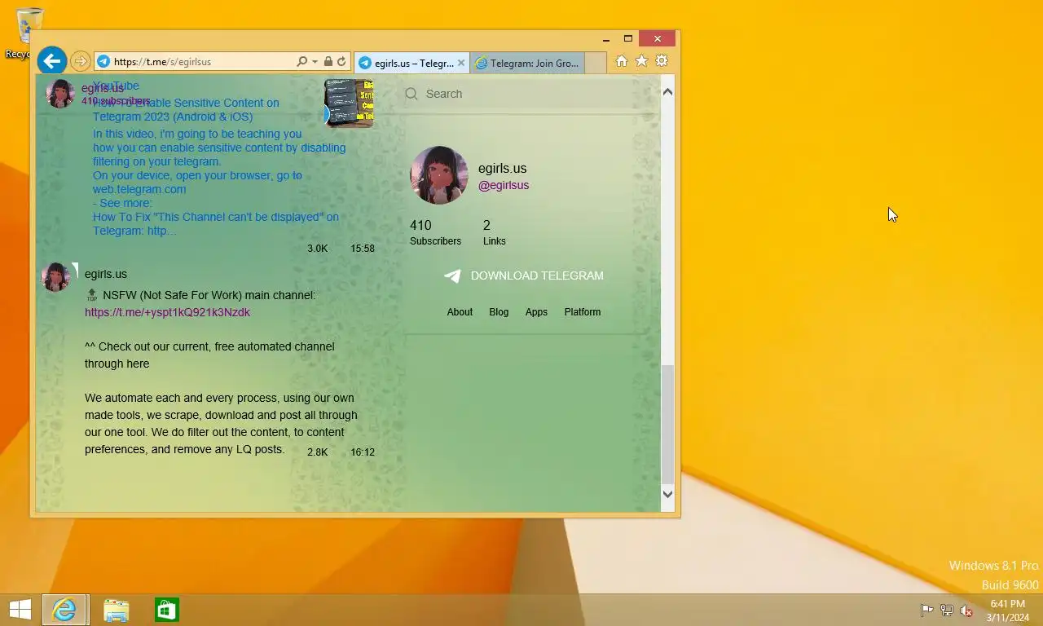Click the 410 Subscribers counter

pyautogui.click(x=435, y=232)
